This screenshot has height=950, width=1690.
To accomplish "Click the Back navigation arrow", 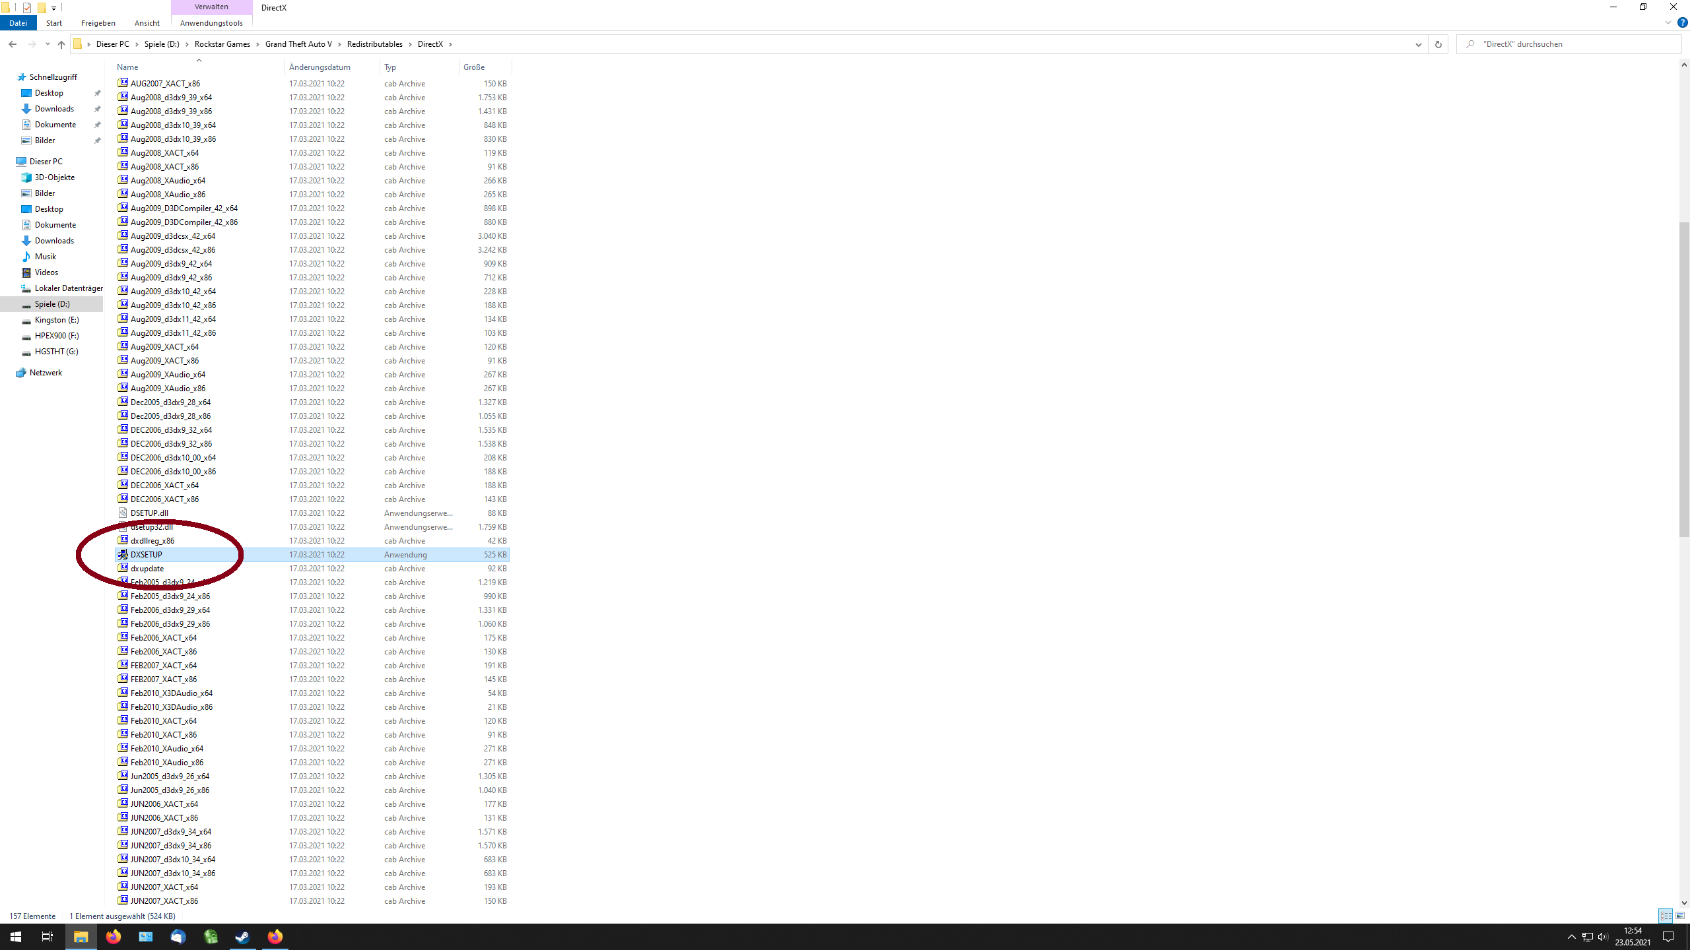I will pyautogui.click(x=13, y=44).
